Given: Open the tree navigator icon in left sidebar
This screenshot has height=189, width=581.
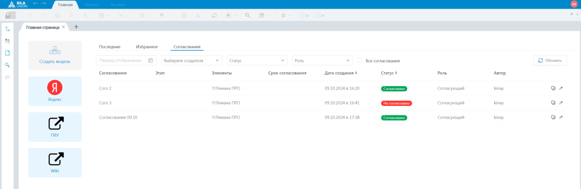Looking at the screenshot, I should pos(7,29).
